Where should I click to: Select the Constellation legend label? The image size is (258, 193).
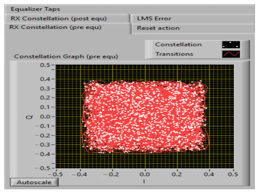pyautogui.click(x=178, y=45)
